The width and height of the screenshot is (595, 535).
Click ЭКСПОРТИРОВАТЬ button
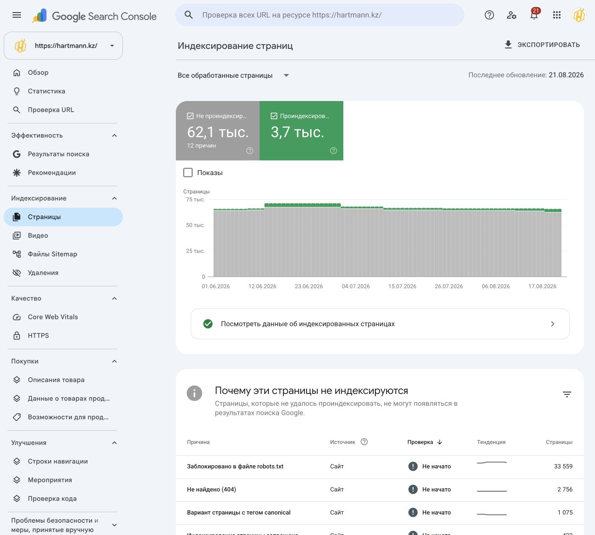[542, 45]
